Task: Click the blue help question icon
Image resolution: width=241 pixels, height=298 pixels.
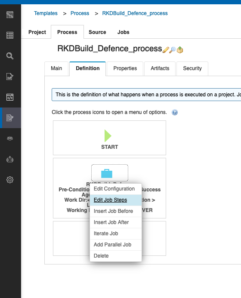Action: [x=175, y=112]
